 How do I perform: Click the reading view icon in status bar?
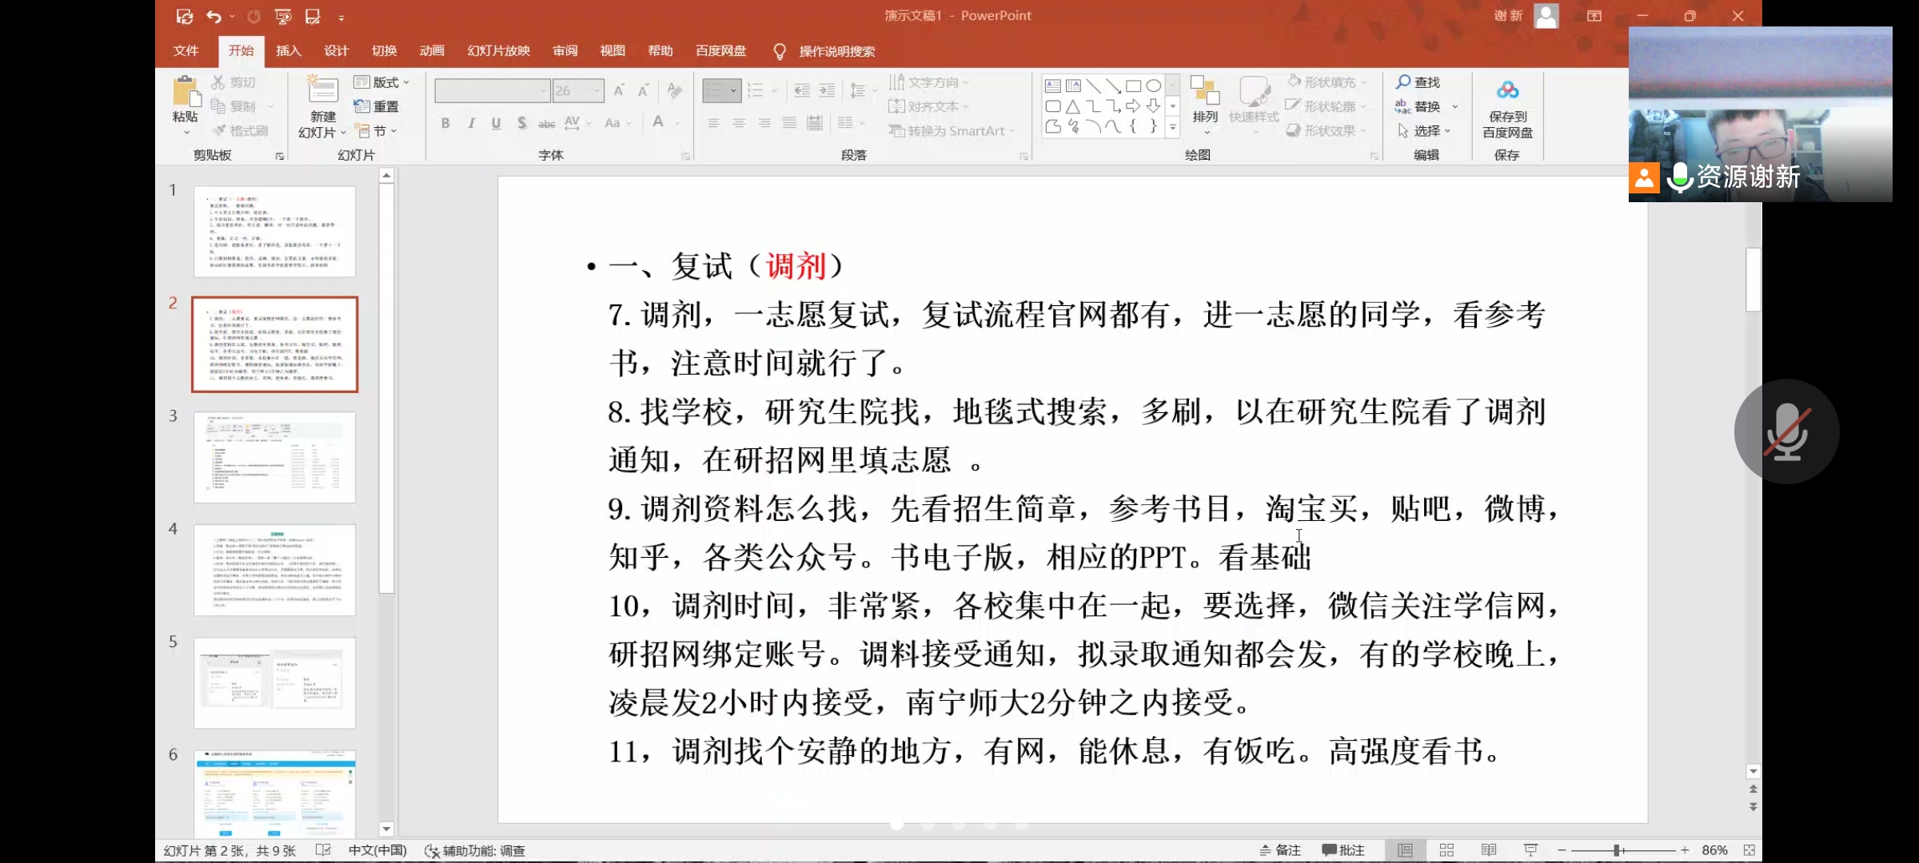[x=1488, y=850]
